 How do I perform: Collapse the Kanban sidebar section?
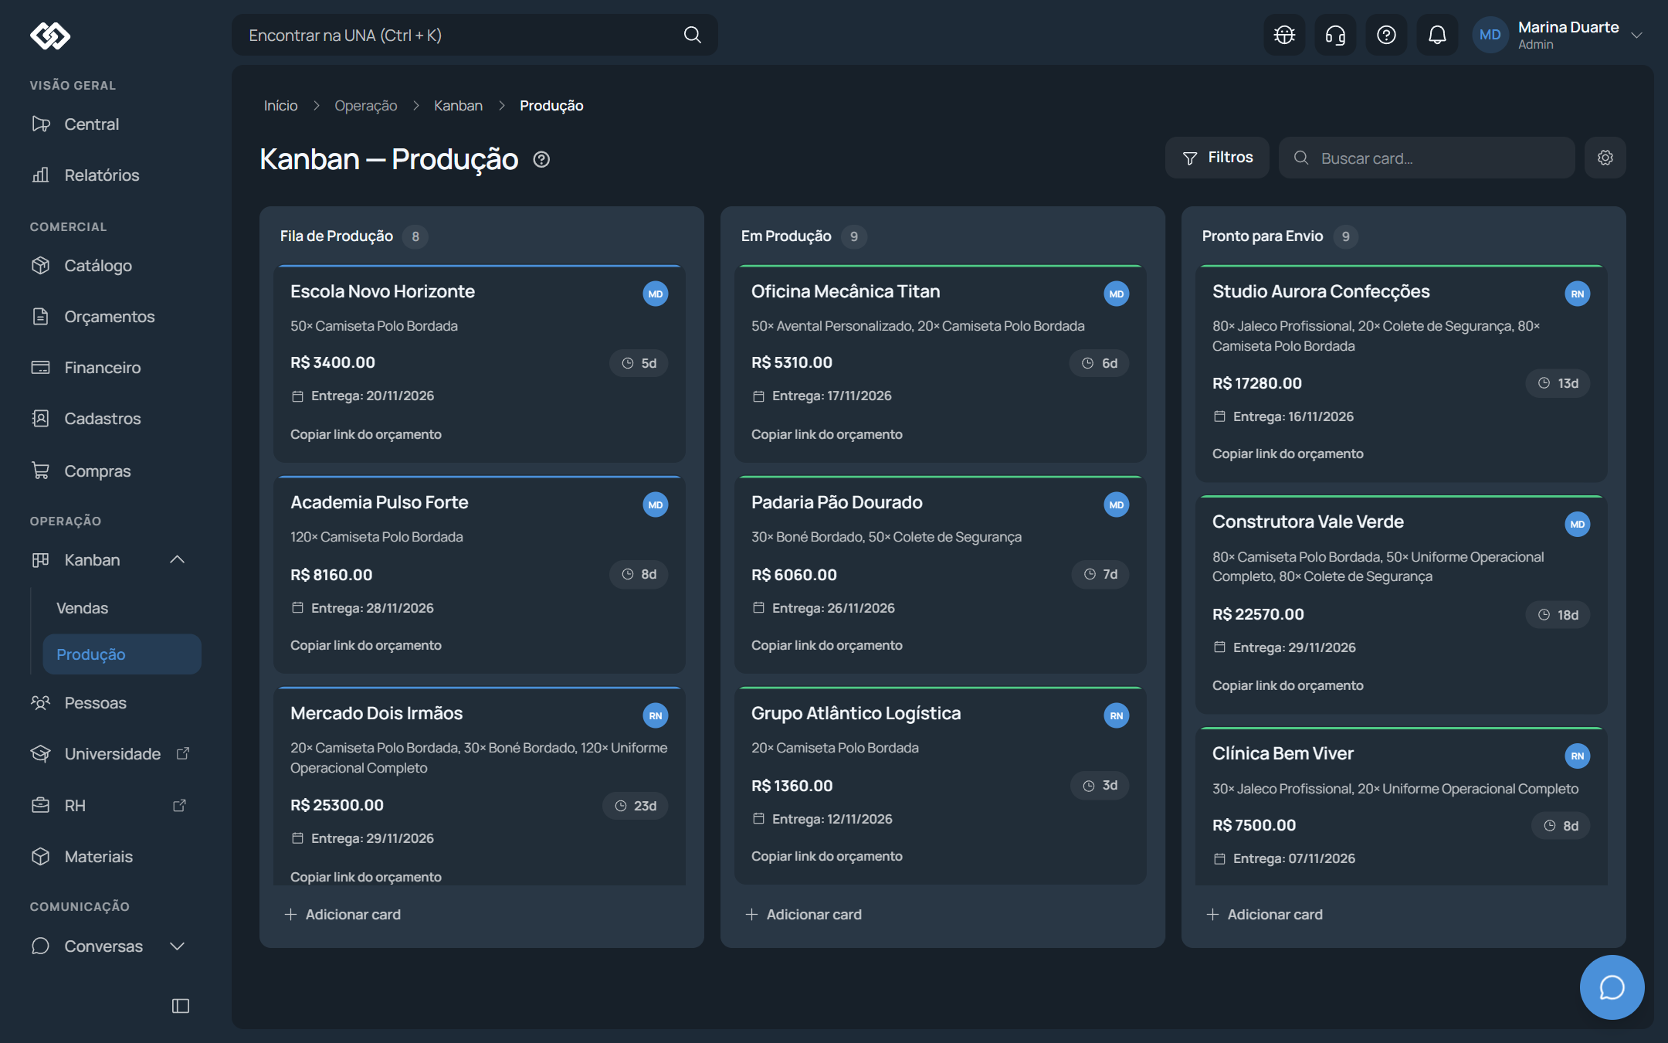tap(177, 559)
